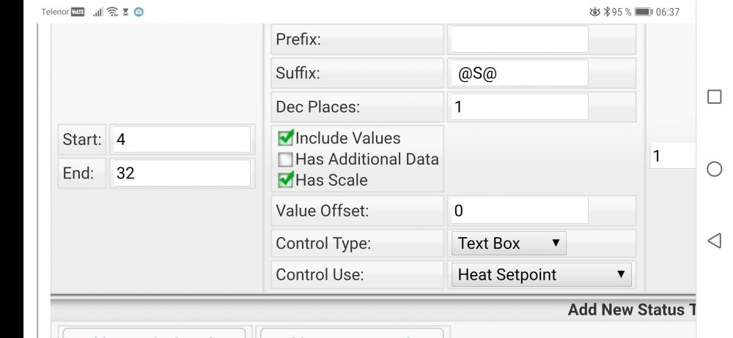
Task: Click the Value Offset input field
Action: click(518, 211)
